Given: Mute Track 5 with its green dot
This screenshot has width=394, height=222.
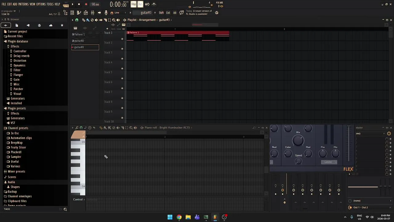Looking at the screenshot, I should (122, 78).
